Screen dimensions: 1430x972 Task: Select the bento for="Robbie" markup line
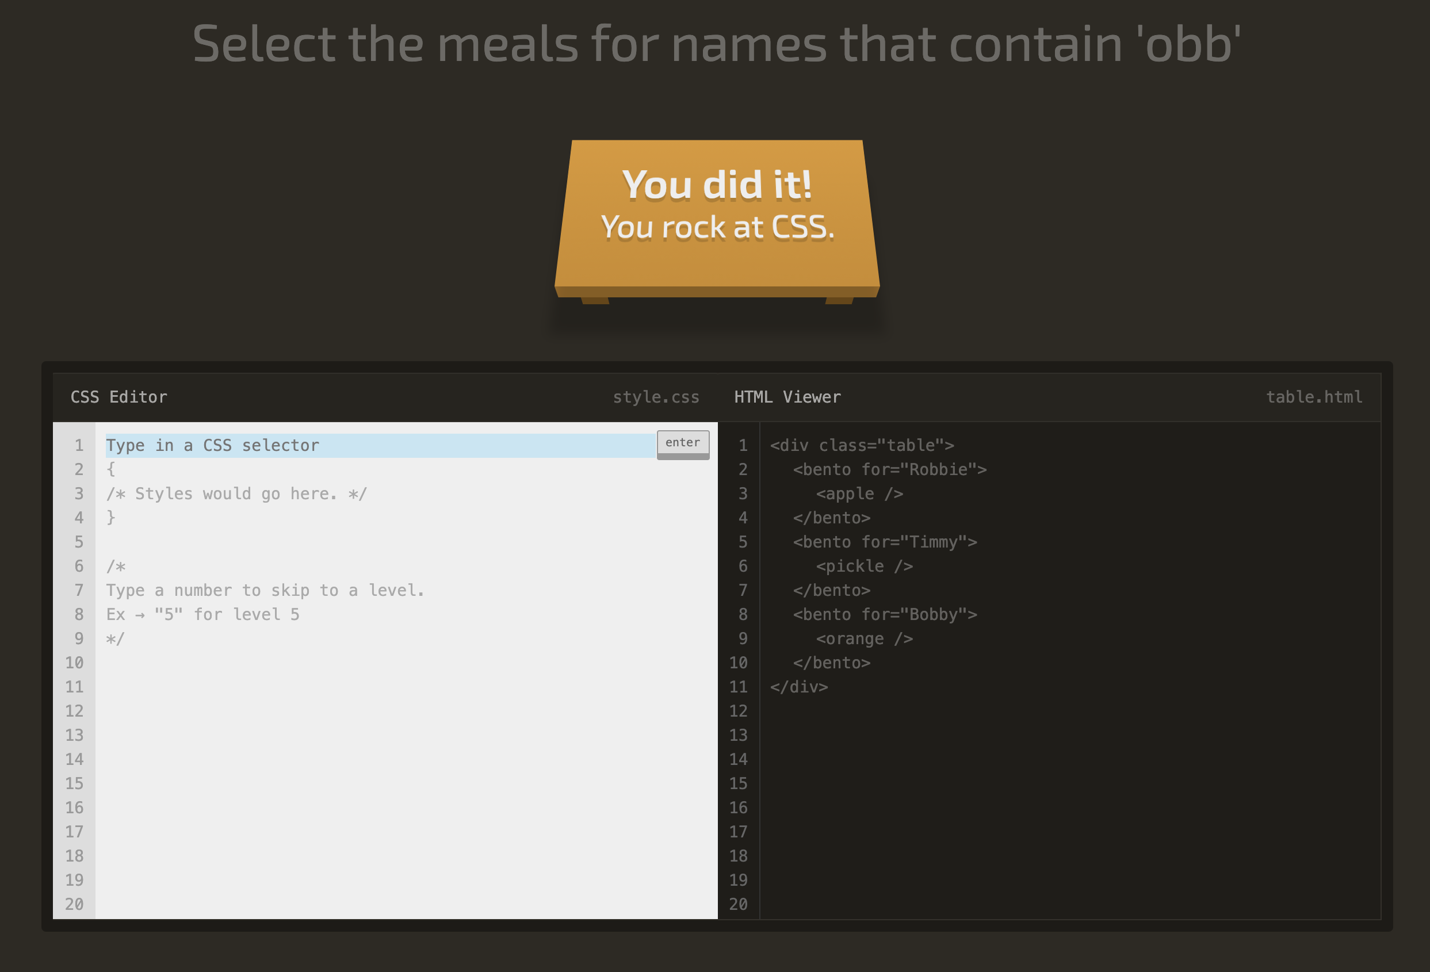[x=889, y=469]
